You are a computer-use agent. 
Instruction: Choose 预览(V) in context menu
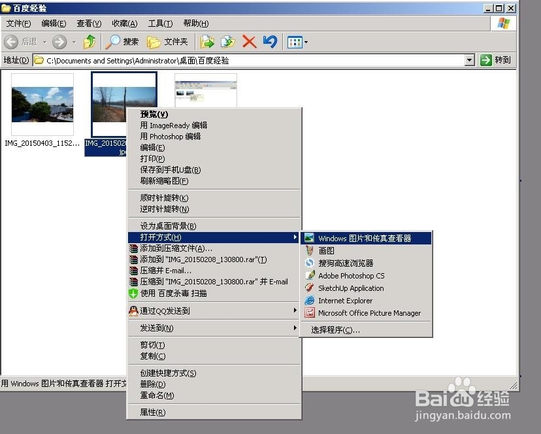tap(214, 114)
